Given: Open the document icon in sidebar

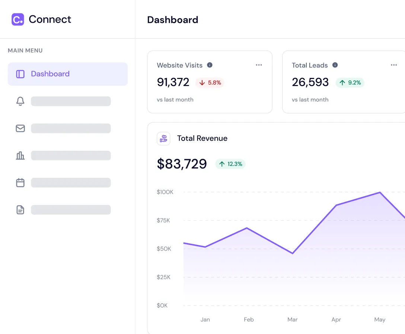Looking at the screenshot, I should [20, 210].
